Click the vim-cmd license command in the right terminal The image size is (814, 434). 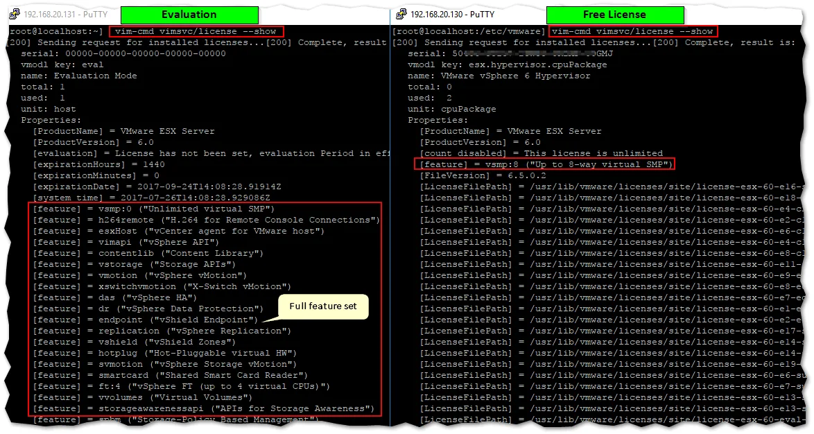[632, 31]
